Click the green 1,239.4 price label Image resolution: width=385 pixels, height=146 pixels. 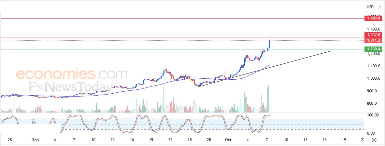click(x=373, y=49)
